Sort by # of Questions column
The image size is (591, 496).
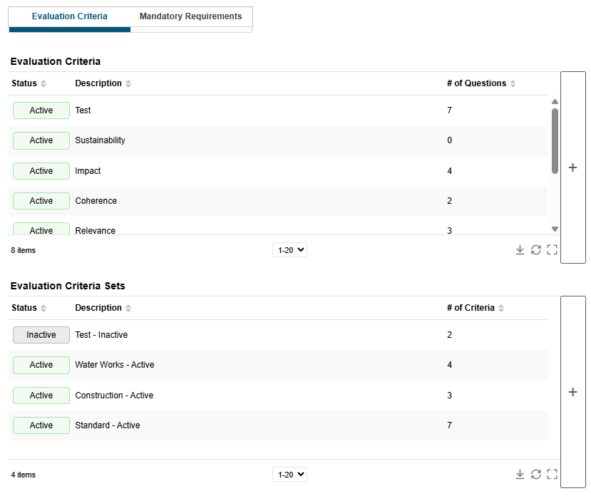pos(513,83)
